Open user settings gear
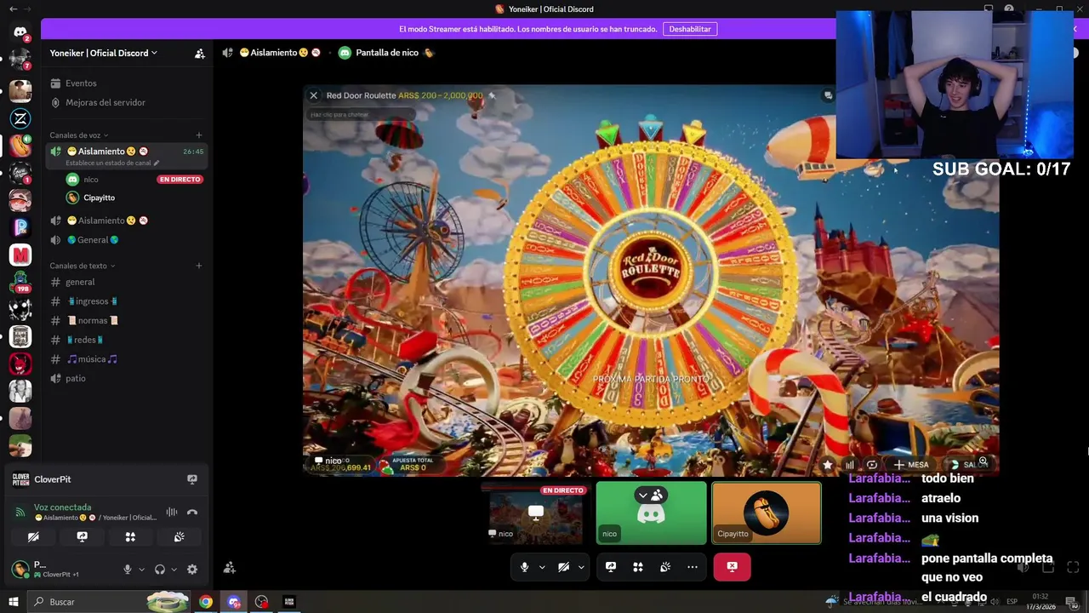 pos(192,570)
